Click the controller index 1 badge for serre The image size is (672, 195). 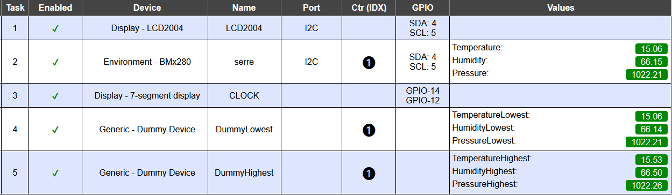click(369, 63)
